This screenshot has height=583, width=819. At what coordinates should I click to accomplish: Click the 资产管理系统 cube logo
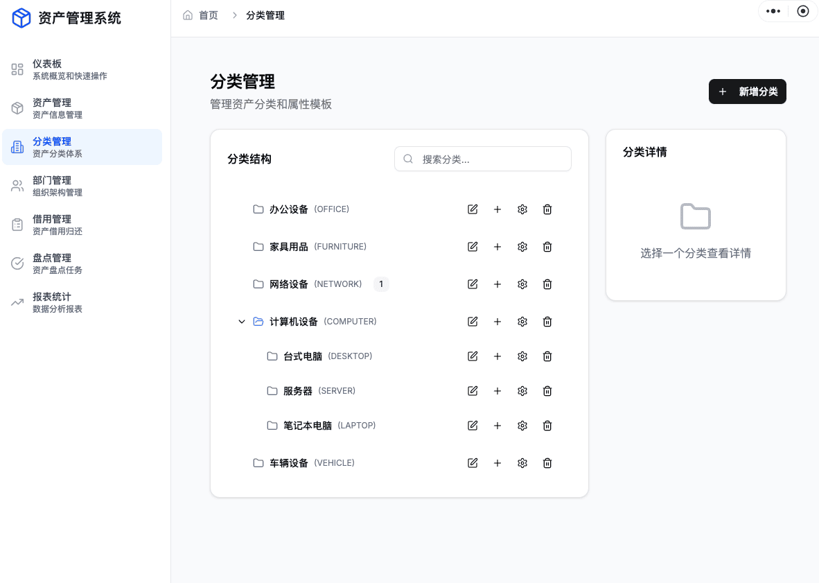pyautogui.click(x=21, y=18)
